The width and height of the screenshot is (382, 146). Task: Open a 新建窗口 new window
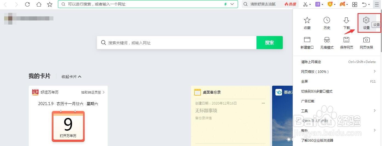coord(307,43)
